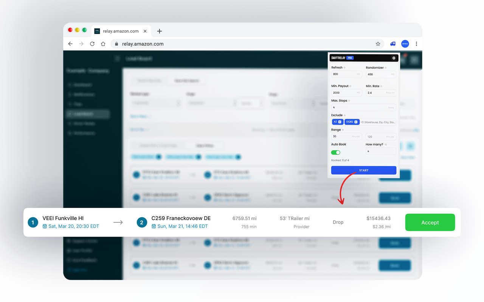Open the blue profile avatar
The height and width of the screenshot is (302, 484).
[x=405, y=44]
